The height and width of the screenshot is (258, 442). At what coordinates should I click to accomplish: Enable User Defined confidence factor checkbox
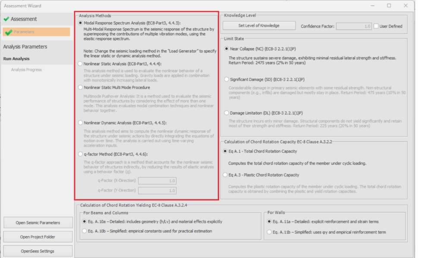tap(376, 26)
